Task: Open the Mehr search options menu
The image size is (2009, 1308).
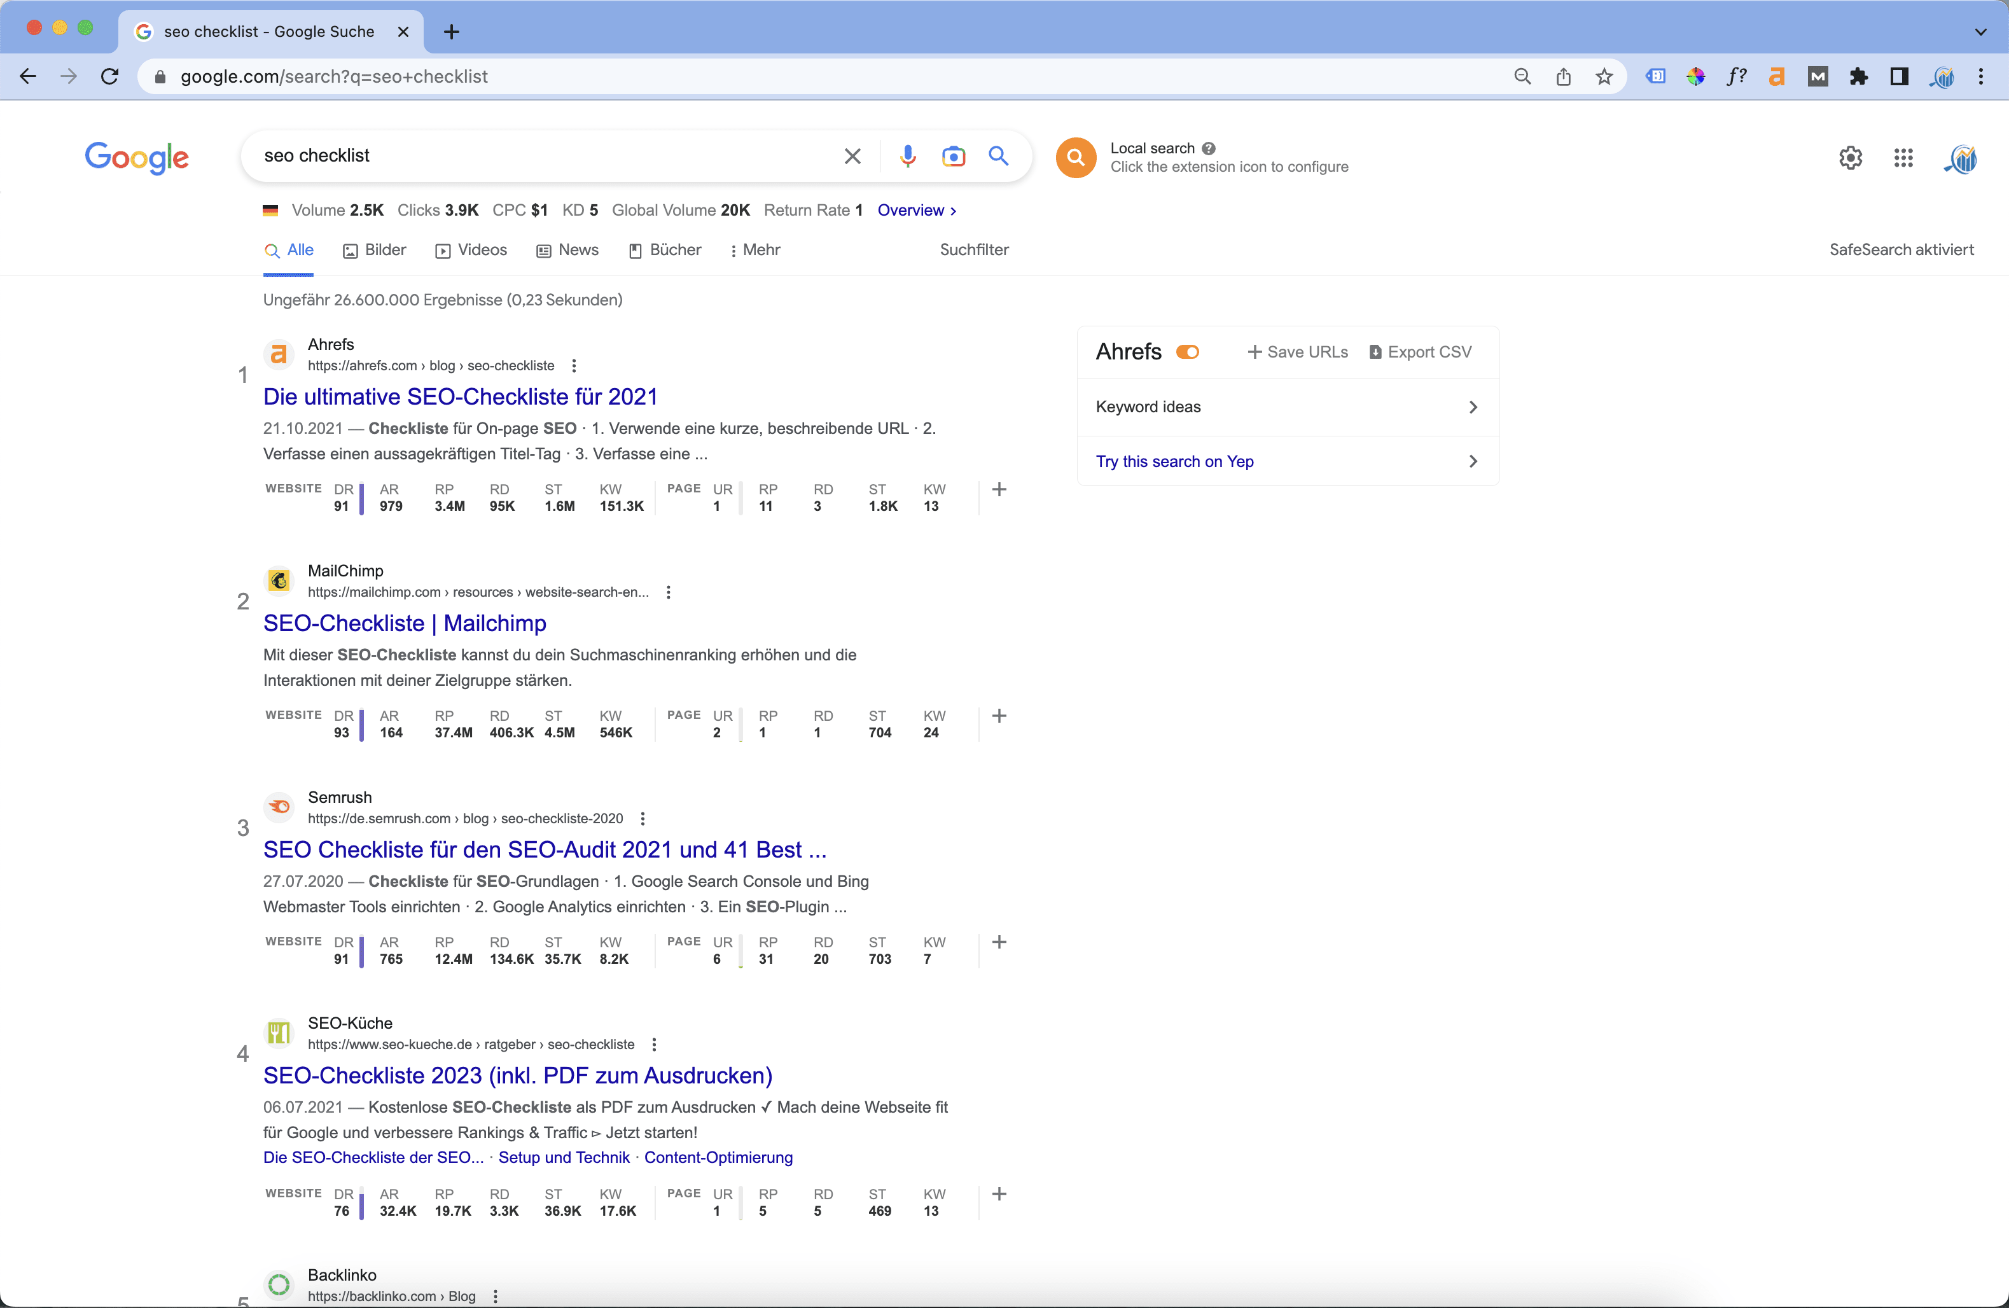Action: (x=756, y=250)
